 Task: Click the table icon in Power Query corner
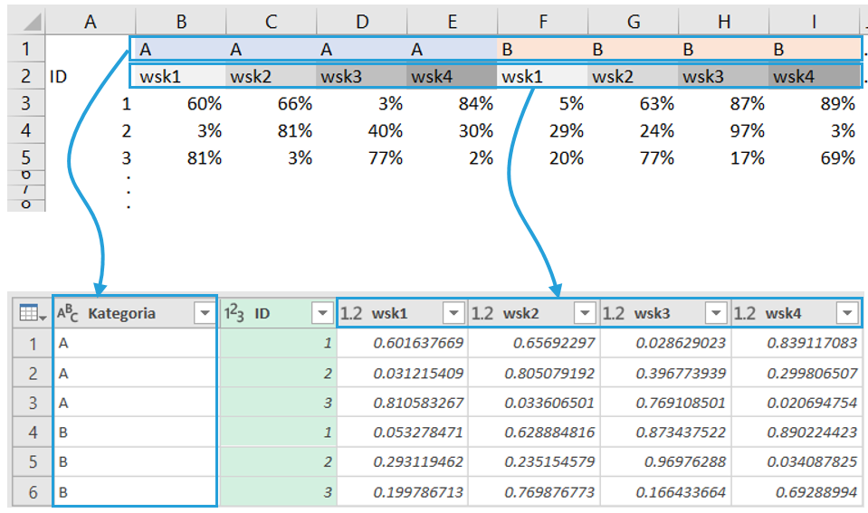point(30,314)
